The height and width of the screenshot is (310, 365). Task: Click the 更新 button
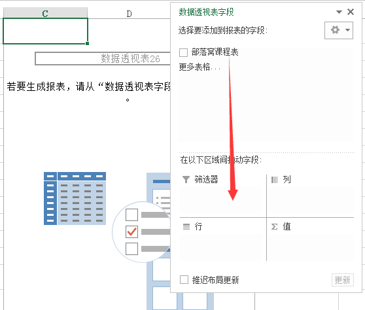pyautogui.click(x=342, y=280)
